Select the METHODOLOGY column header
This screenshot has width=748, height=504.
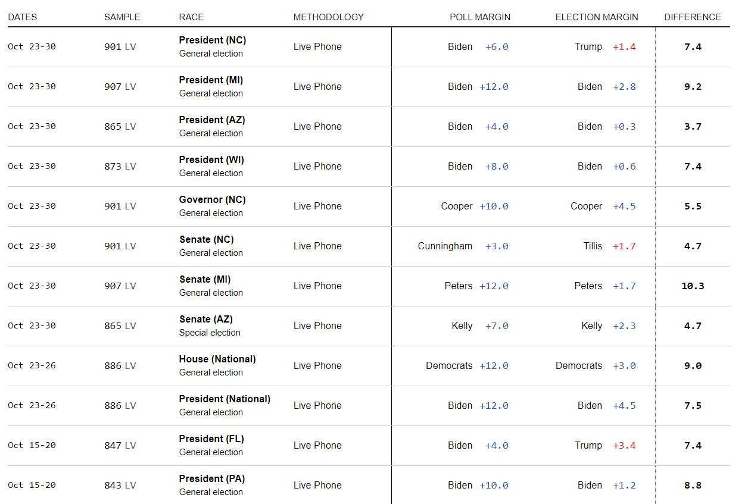point(328,17)
